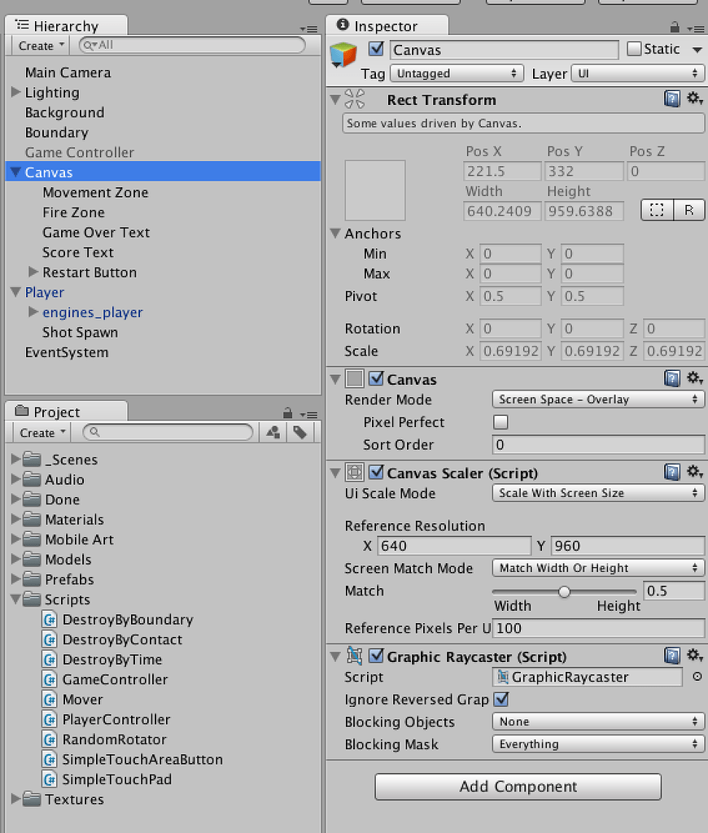Select the PlayerController script icon
Image resolution: width=708 pixels, height=833 pixels.
(x=50, y=719)
